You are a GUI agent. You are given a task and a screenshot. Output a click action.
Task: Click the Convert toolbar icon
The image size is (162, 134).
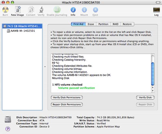(31, 10)
